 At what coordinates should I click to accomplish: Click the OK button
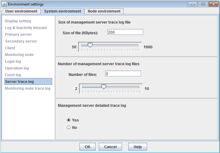pos(88,147)
